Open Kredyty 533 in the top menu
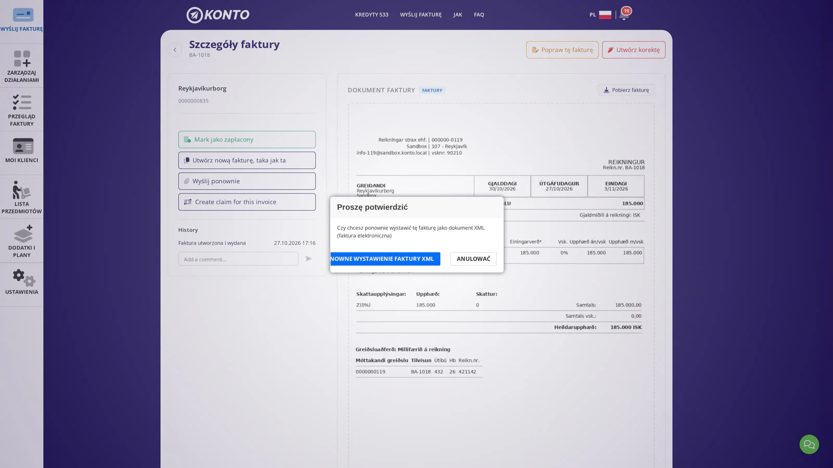The height and width of the screenshot is (468, 833). coord(372,15)
